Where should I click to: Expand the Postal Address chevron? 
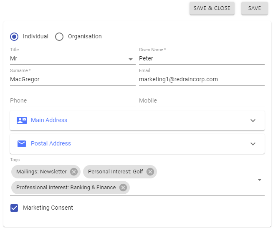pos(253,144)
